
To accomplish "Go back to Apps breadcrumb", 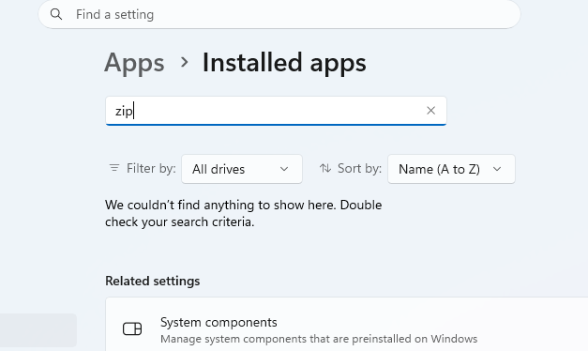I will click(x=134, y=63).
